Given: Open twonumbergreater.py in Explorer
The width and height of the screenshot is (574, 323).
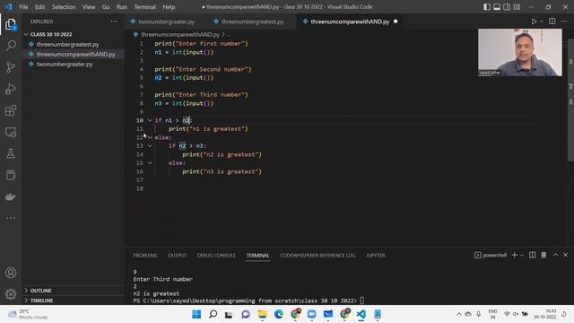Looking at the screenshot, I should [73, 64].
